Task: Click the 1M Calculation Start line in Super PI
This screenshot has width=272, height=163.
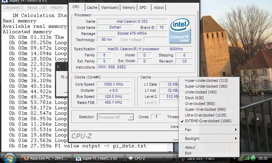Action: click(x=40, y=15)
